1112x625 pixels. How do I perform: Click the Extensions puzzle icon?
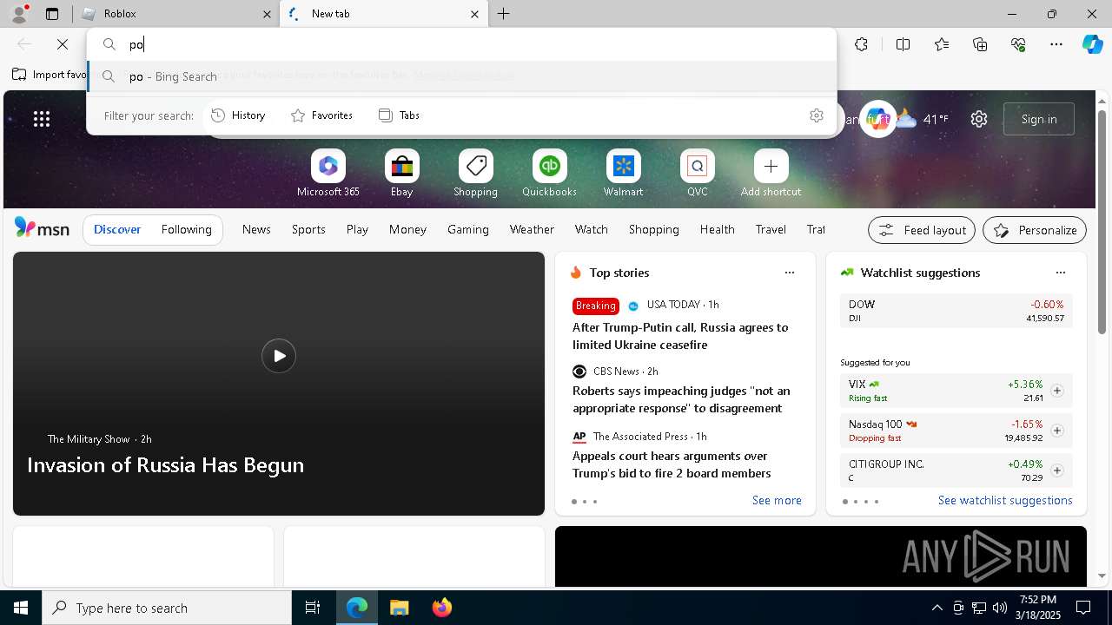tap(861, 44)
